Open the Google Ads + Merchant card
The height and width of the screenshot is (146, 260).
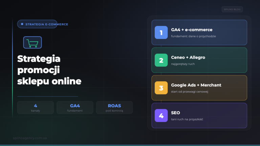click(199, 88)
